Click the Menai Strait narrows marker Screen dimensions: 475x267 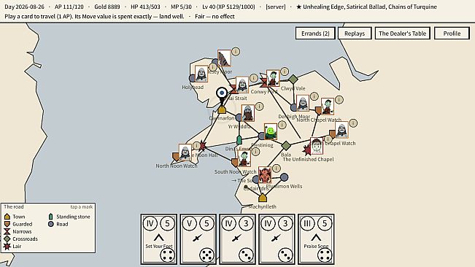[233, 89]
